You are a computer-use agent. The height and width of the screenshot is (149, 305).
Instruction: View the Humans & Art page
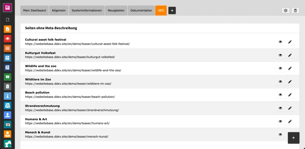tap(280, 121)
